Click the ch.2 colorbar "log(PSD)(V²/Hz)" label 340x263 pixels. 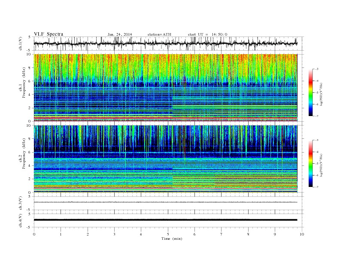[321, 165]
